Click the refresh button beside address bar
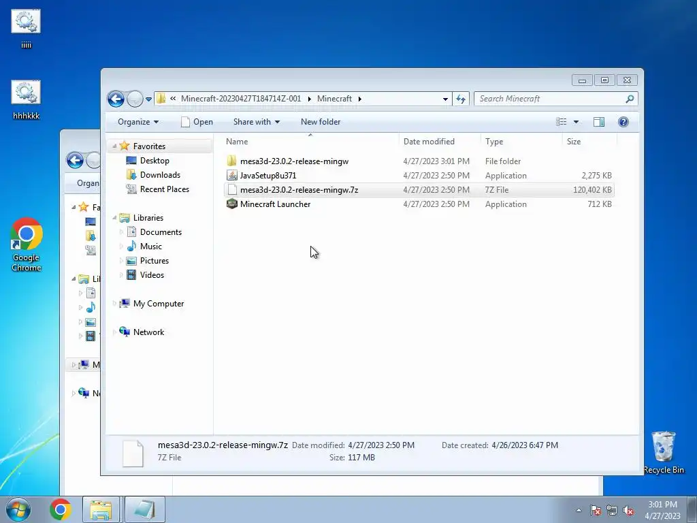 pos(461,99)
